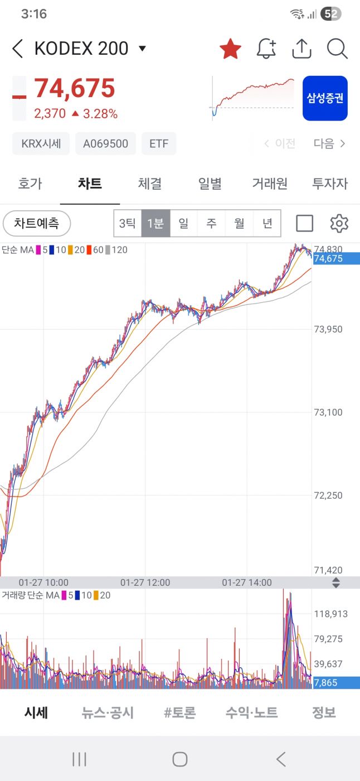Click the magenta MA 5 color swatch

tap(38, 250)
